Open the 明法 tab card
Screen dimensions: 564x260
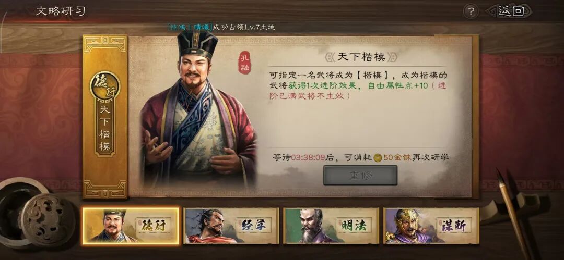331,226
